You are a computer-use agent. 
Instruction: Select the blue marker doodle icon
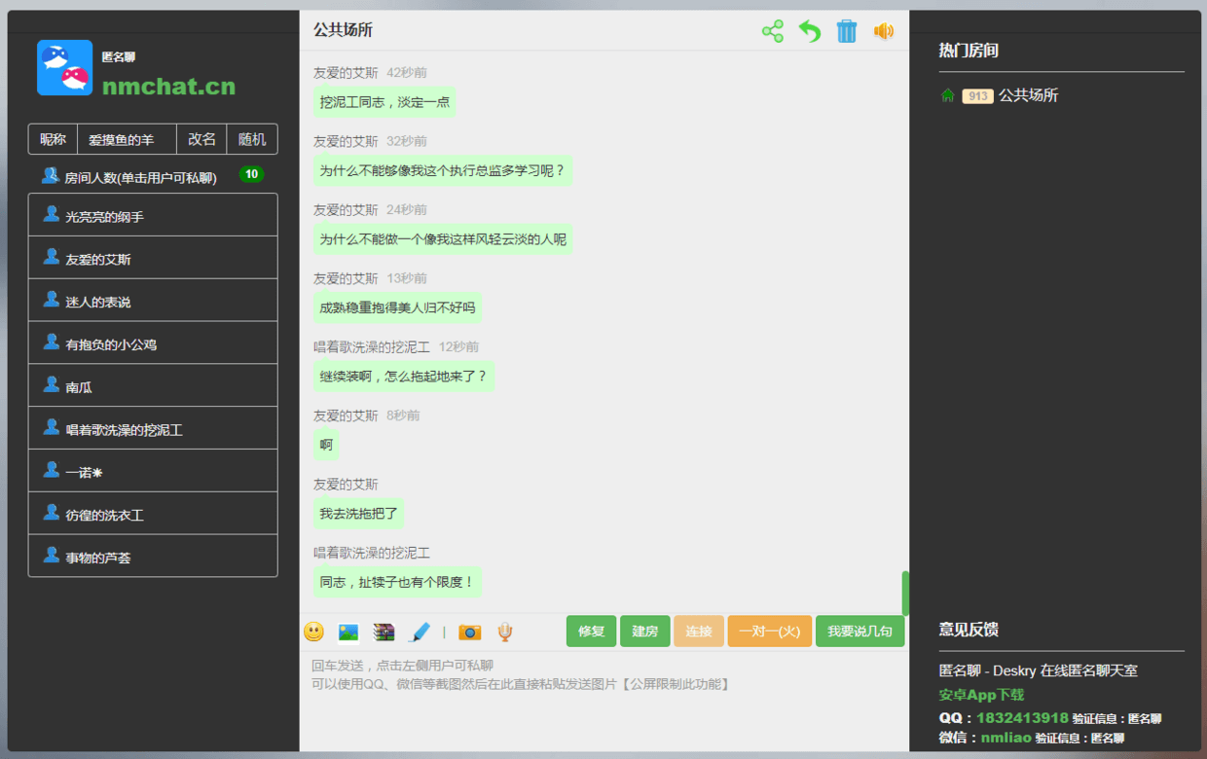point(419,631)
